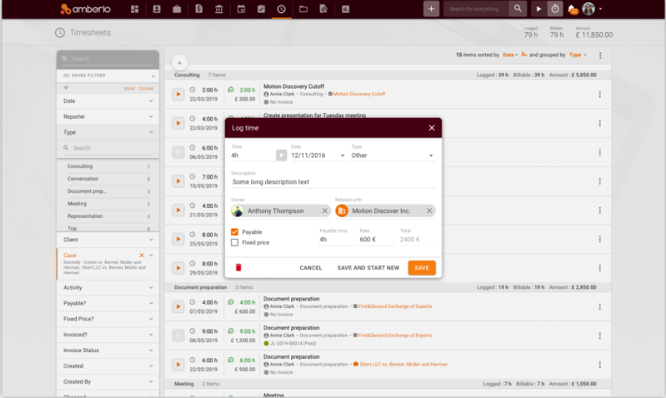Open the timesheets clock icon in navigation

coord(281,9)
